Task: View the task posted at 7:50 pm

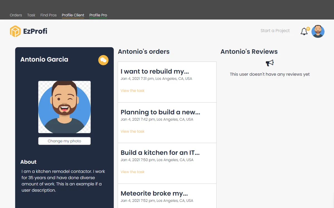Action: tap(132, 172)
